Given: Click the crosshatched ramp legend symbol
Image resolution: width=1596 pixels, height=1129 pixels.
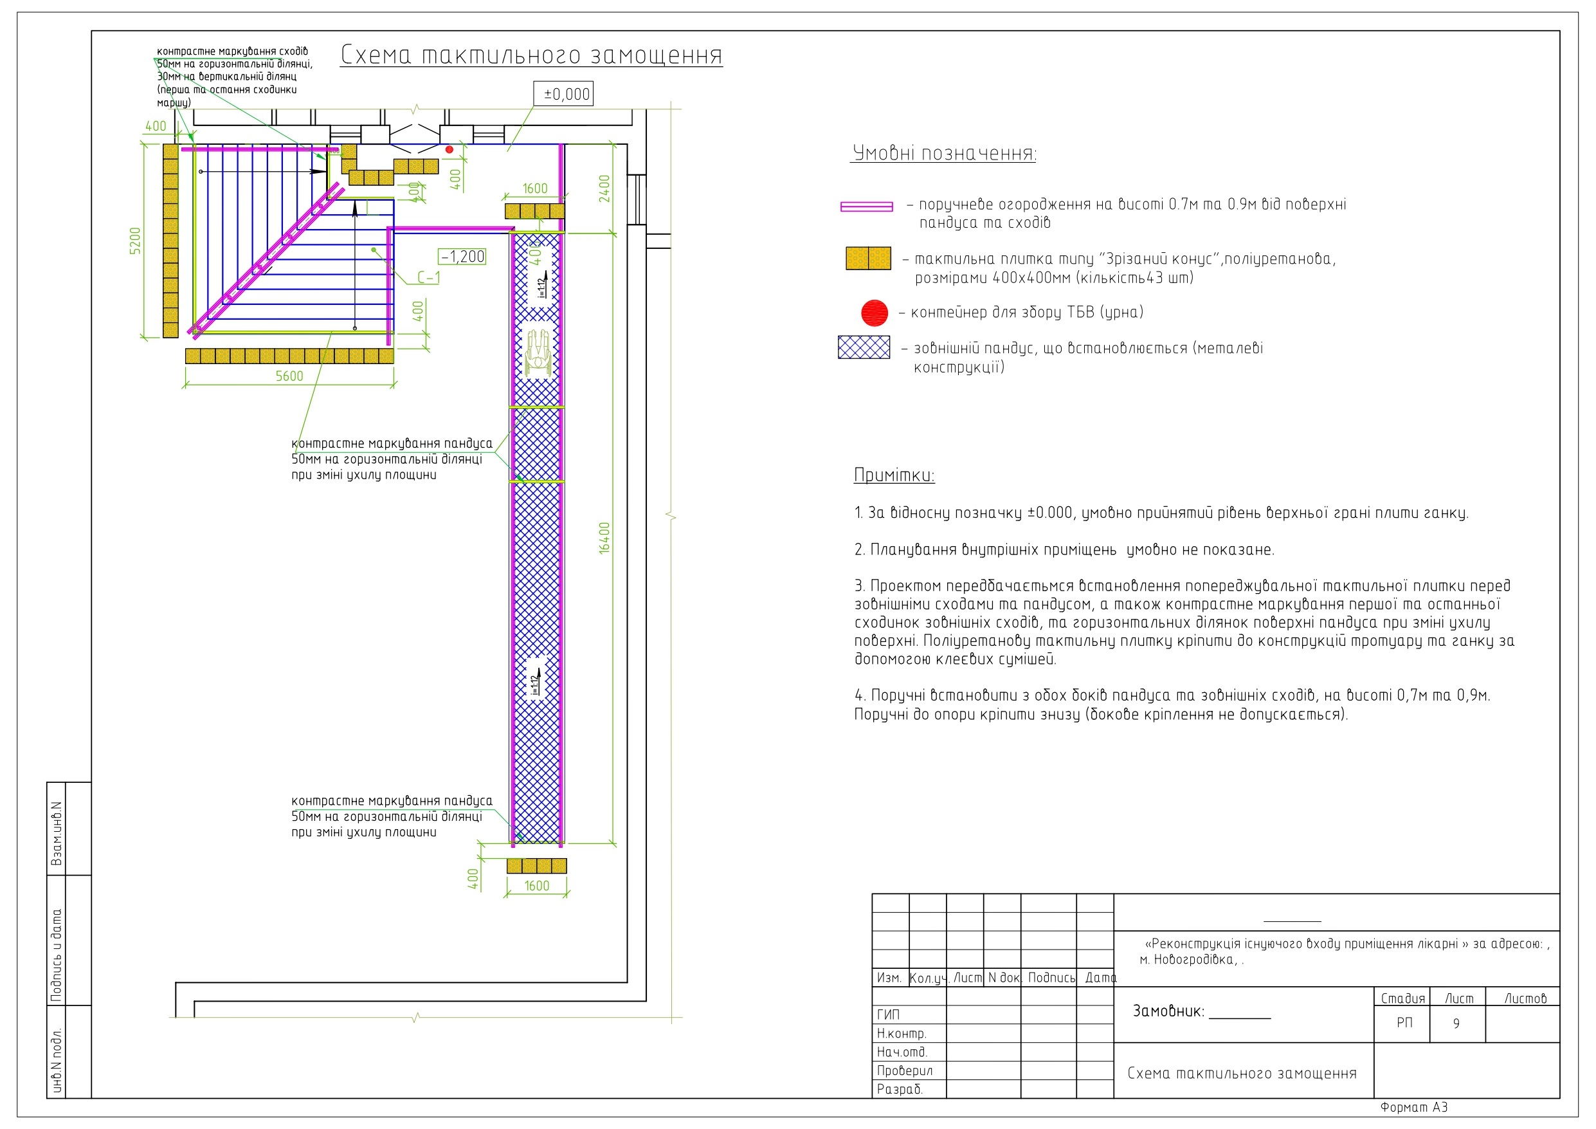Looking at the screenshot, I should [x=864, y=347].
